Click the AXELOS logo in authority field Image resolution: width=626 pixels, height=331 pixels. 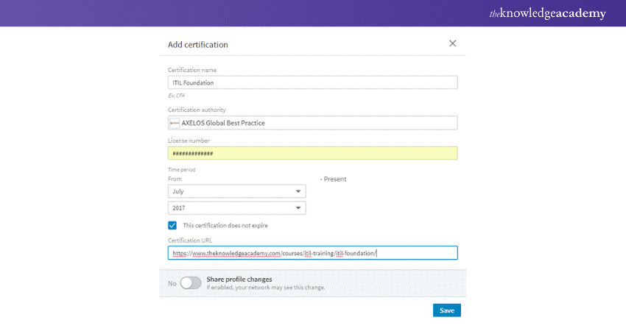175,123
